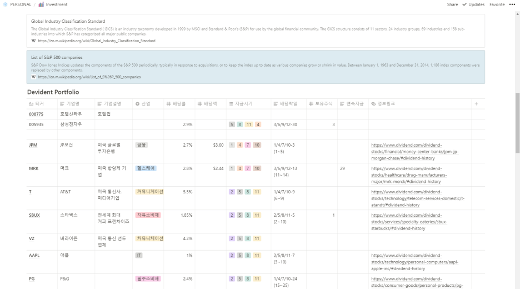Click the month 4 tag in 삼성전자우 row
Screen dimensions: 520x289
coord(258,124)
